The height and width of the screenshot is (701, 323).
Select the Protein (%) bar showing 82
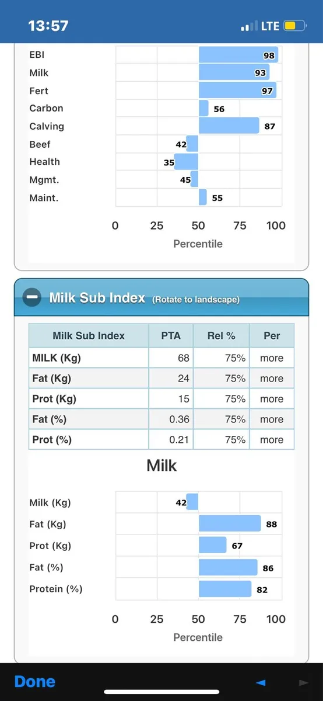coord(225,589)
